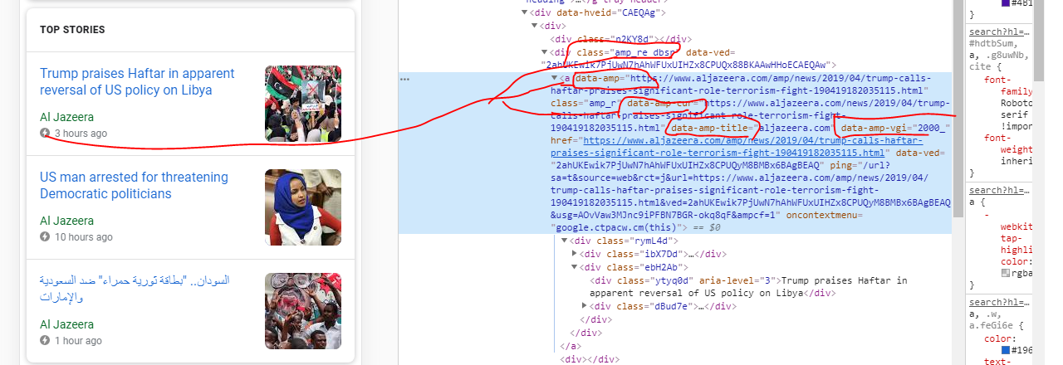Click "Al Jazeera" under the Arabic Sudan story
Image resolution: width=1063 pixels, height=365 pixels.
pos(66,324)
